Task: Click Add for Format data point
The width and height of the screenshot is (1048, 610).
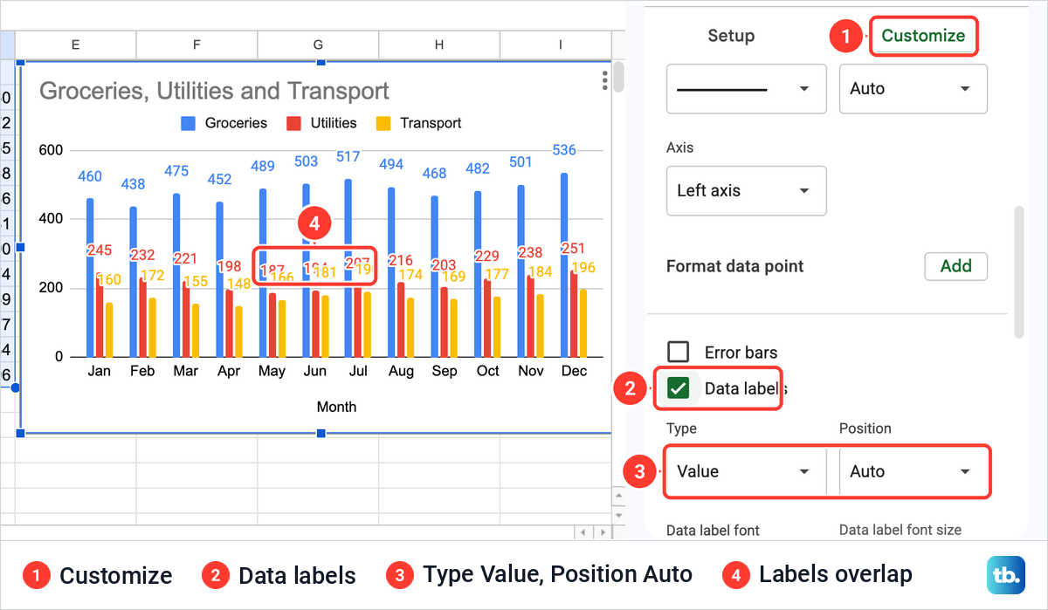Action: (x=956, y=266)
